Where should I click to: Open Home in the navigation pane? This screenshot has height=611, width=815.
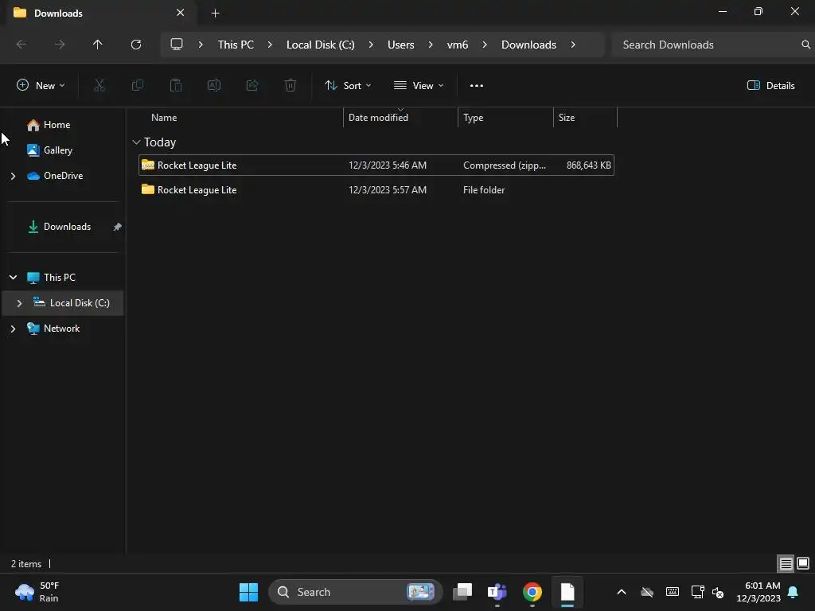(57, 125)
